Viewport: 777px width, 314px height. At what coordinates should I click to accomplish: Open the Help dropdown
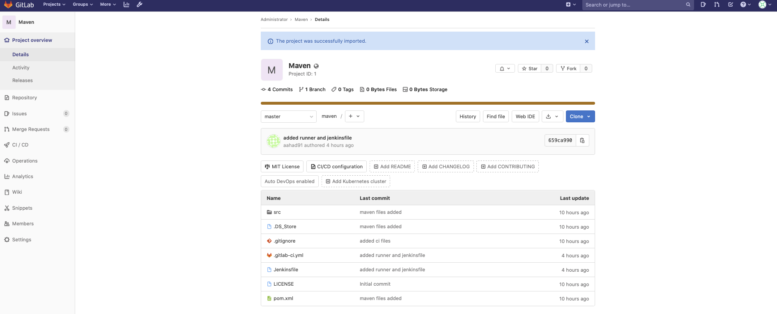tap(746, 5)
